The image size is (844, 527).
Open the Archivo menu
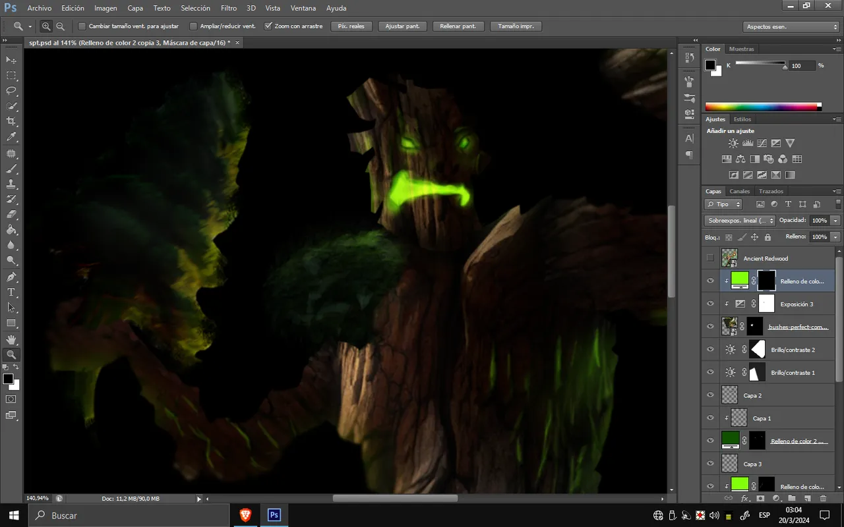point(40,9)
